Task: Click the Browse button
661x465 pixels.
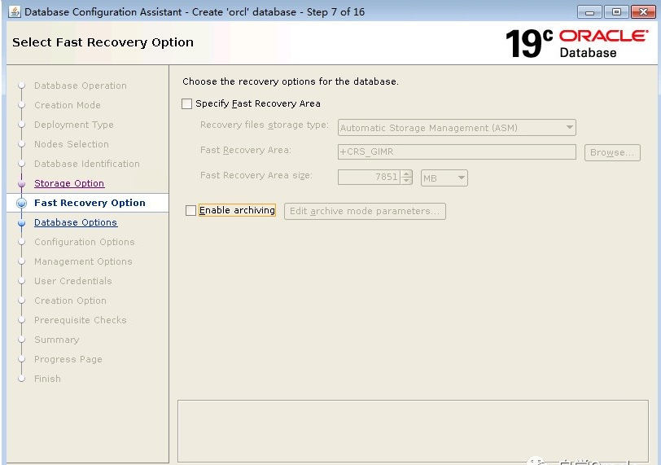Action: pyautogui.click(x=612, y=152)
